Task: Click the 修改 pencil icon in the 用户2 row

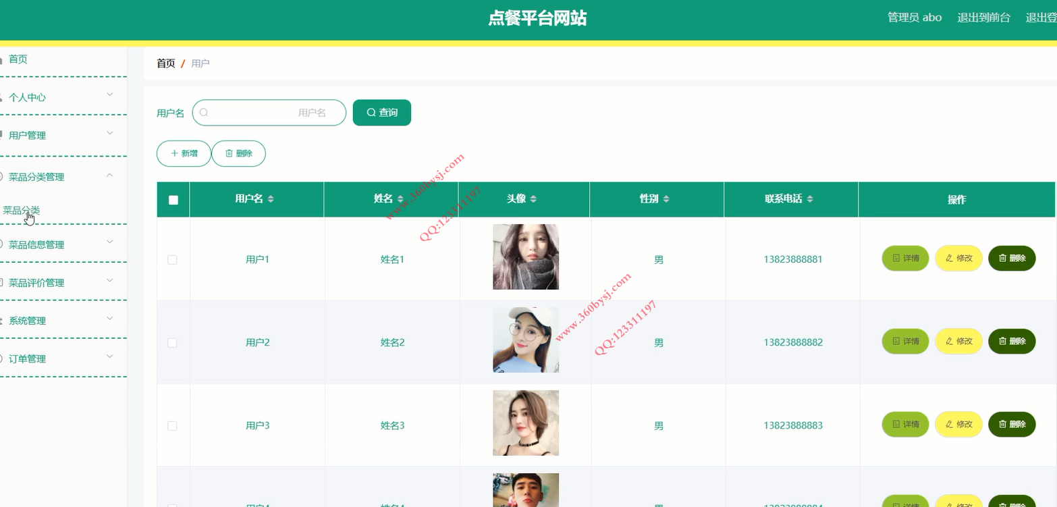Action: point(949,342)
